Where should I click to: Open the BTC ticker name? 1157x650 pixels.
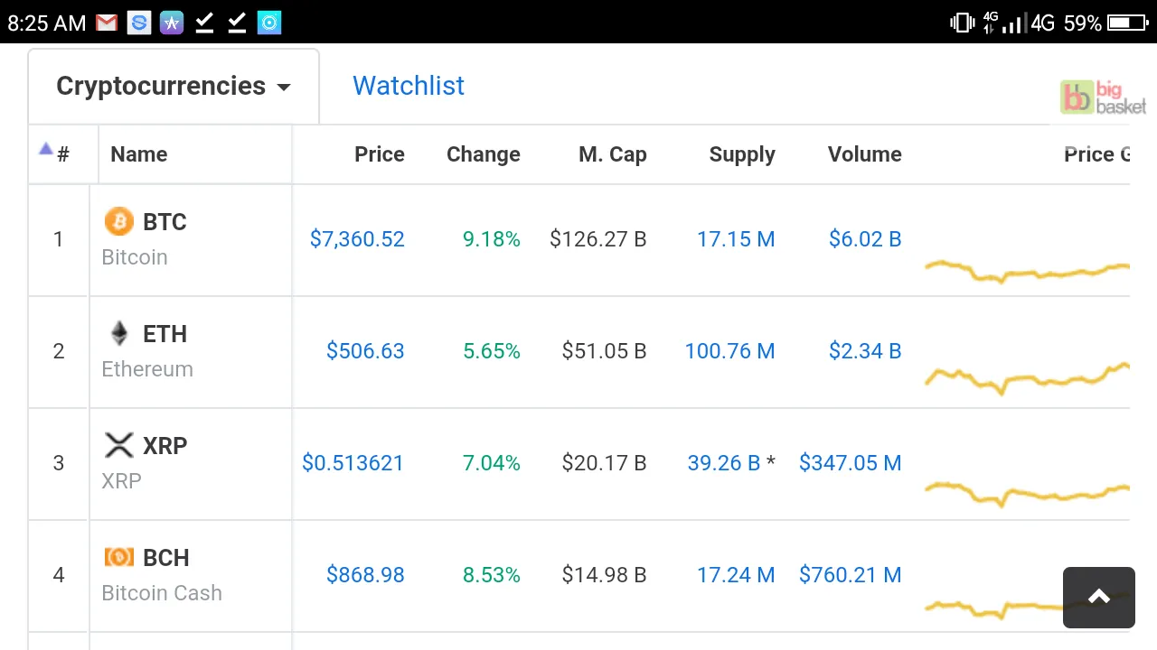[165, 222]
